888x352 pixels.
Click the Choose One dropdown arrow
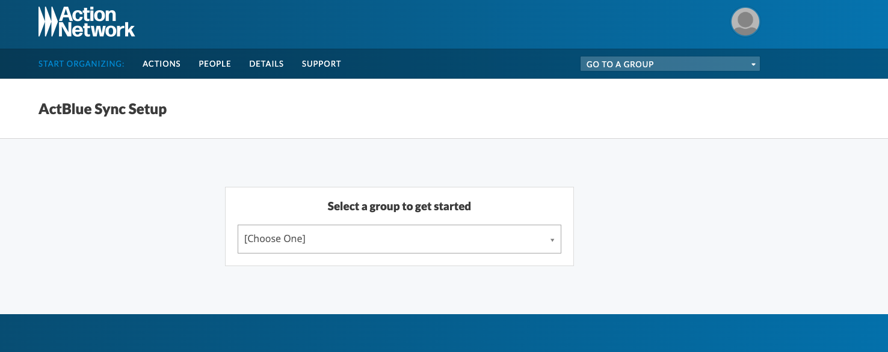pos(552,240)
